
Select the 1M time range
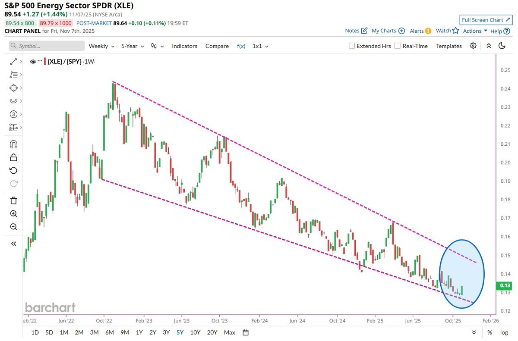coord(64,332)
